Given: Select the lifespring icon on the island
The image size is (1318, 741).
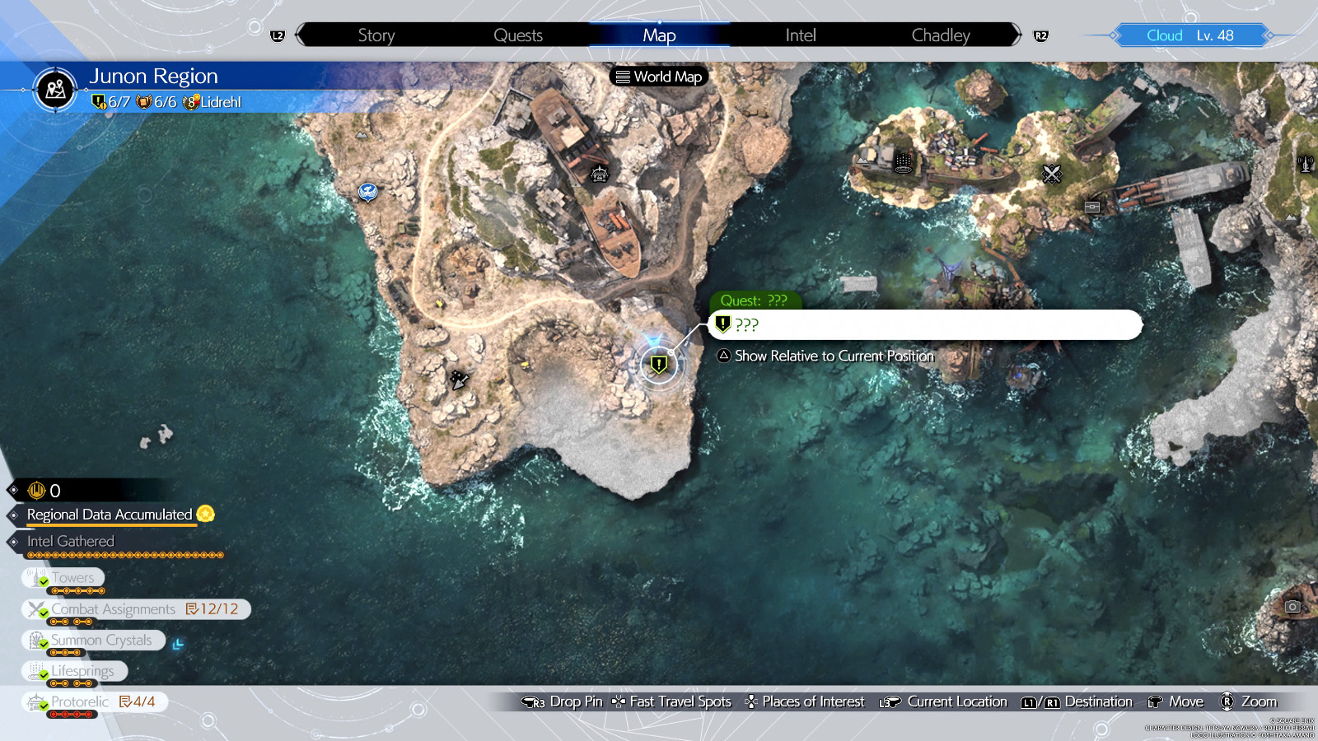Looking at the screenshot, I should 903,162.
